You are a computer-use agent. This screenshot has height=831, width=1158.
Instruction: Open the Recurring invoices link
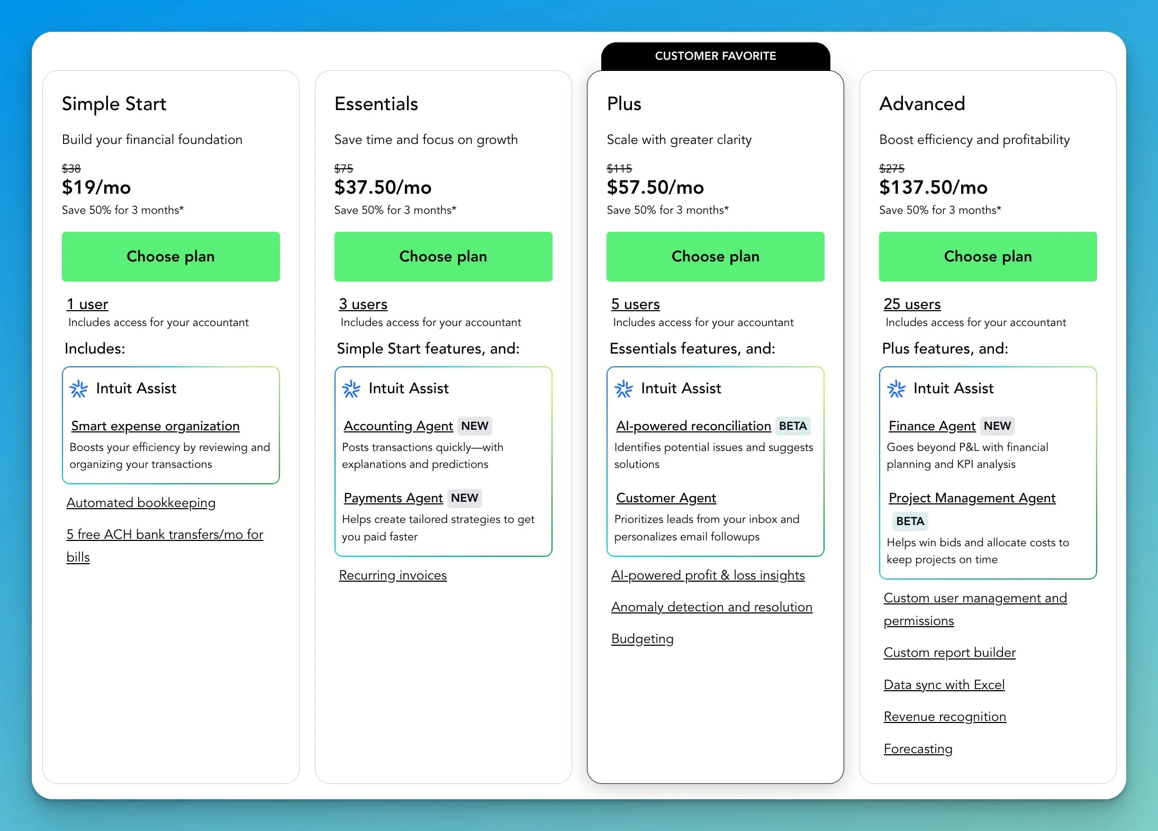tap(392, 575)
